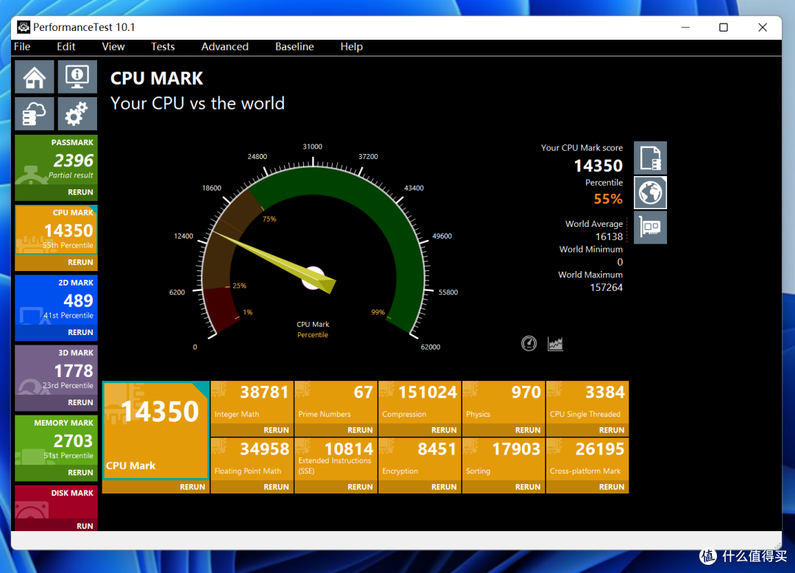Rerun the CPU Mark in the sidebar

pyautogui.click(x=80, y=262)
